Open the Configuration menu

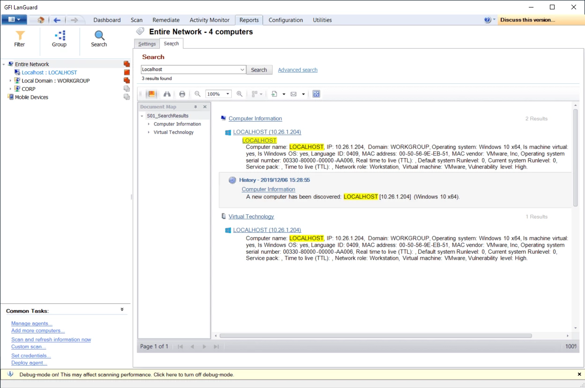click(285, 20)
